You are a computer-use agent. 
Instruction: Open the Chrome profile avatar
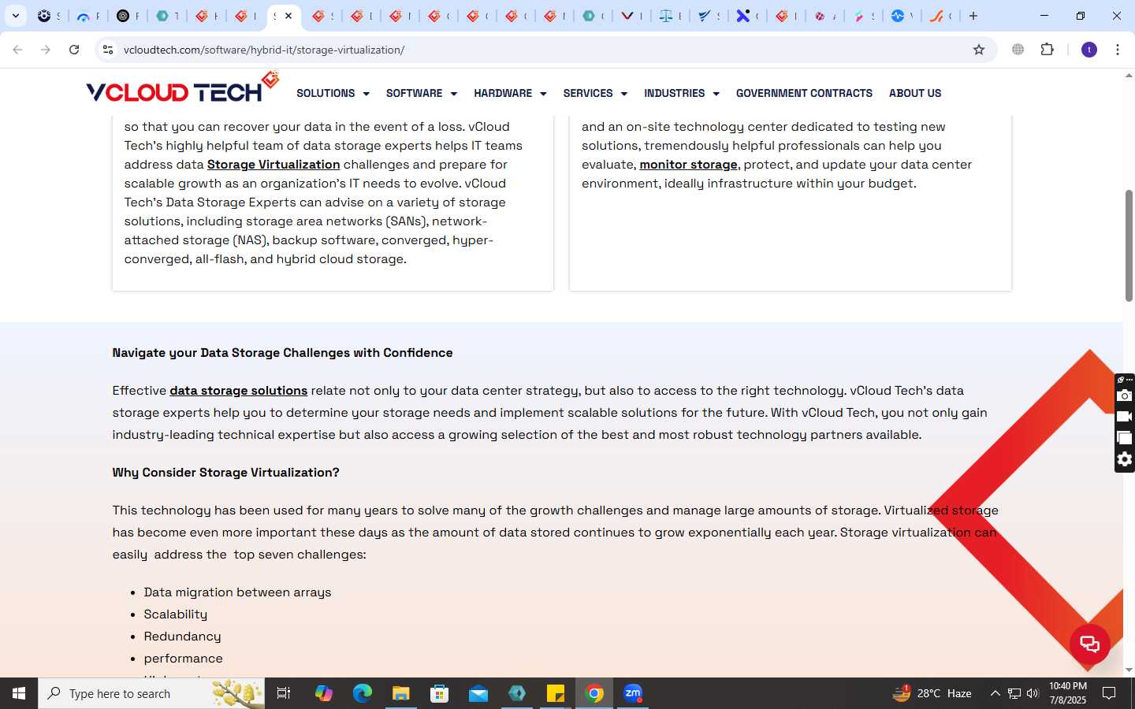pyautogui.click(x=1089, y=50)
